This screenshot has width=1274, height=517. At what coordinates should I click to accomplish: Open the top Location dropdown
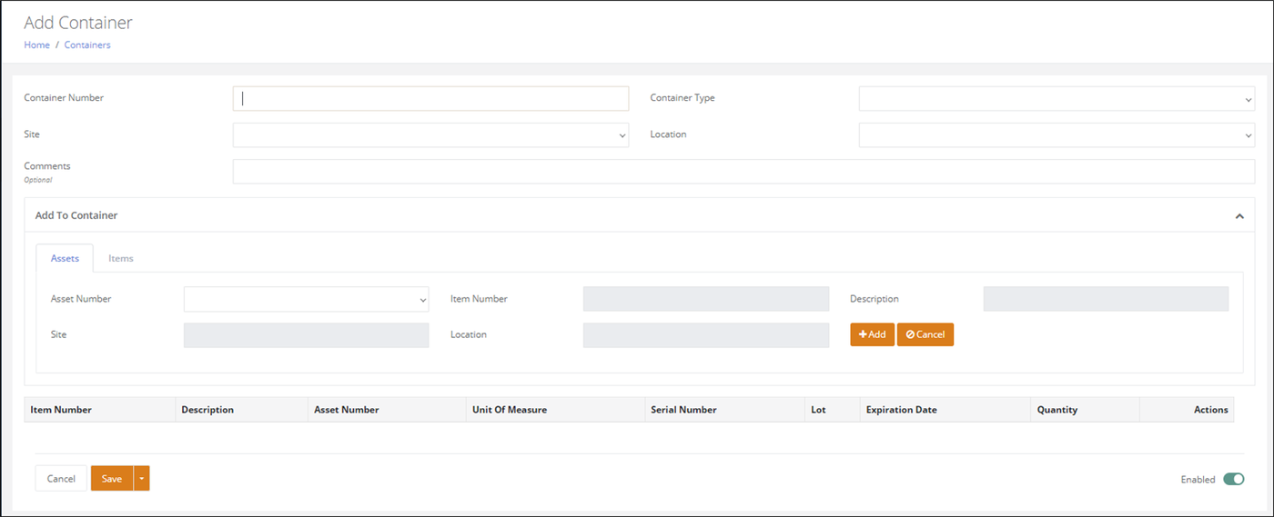tap(1057, 134)
